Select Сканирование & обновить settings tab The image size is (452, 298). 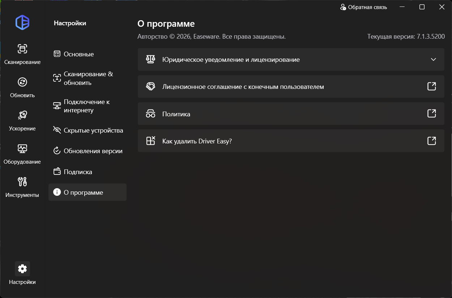88,78
